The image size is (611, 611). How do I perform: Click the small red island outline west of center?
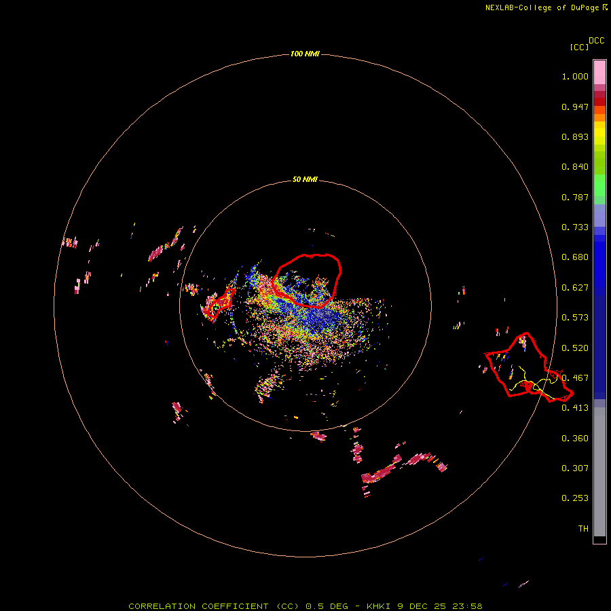221,303
